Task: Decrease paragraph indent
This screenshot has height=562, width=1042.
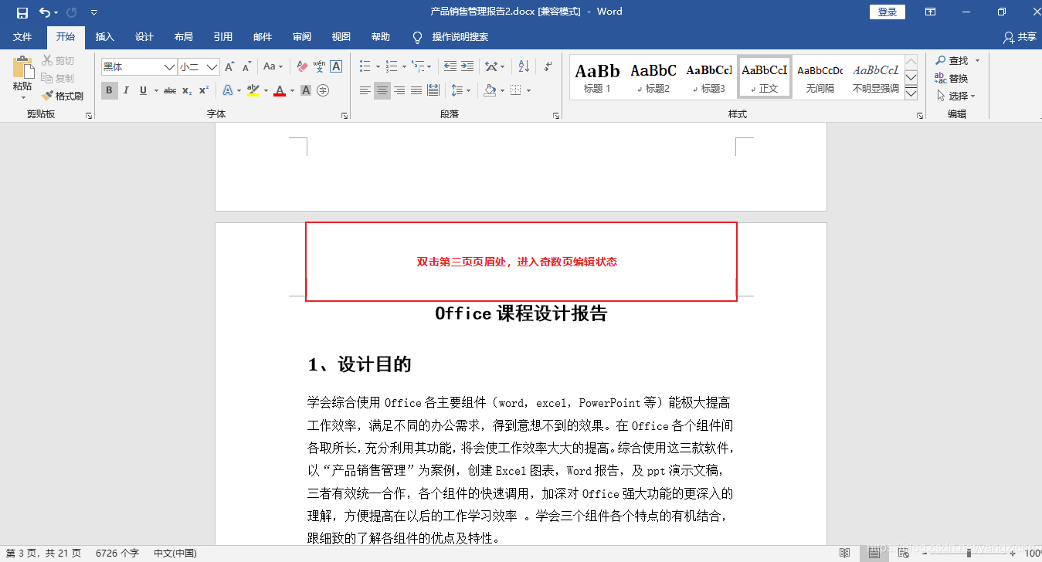Action: tap(450, 67)
